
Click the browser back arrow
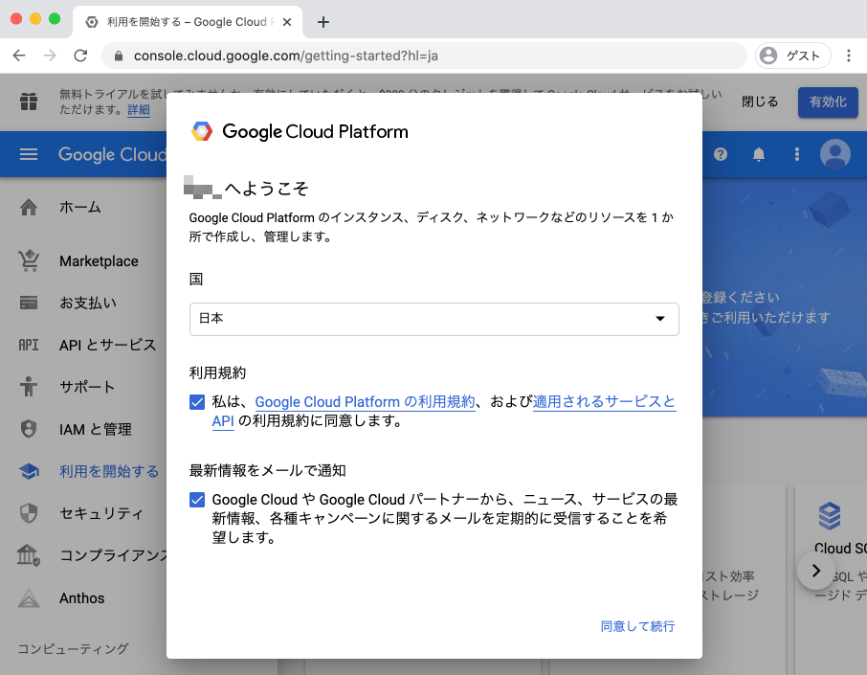(19, 56)
